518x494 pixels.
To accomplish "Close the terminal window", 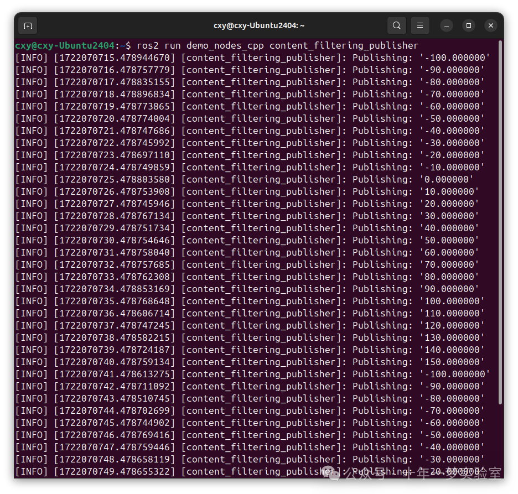I will click(491, 25).
